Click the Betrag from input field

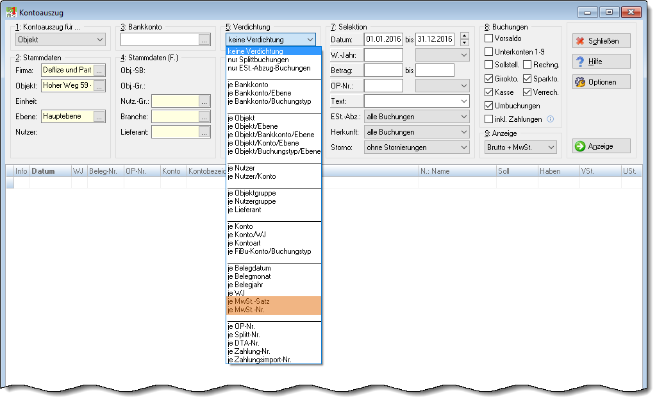(x=383, y=71)
